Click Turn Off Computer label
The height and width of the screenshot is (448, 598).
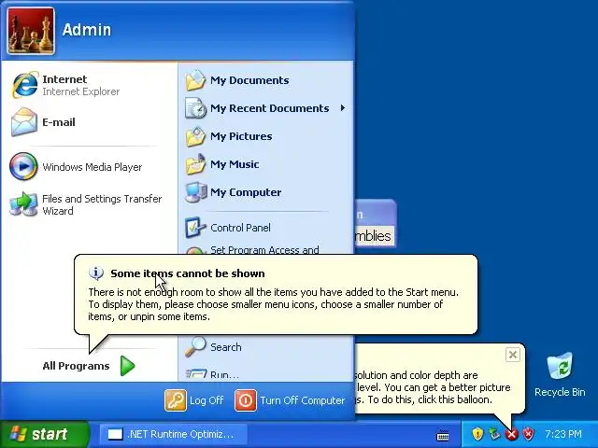pos(303,400)
